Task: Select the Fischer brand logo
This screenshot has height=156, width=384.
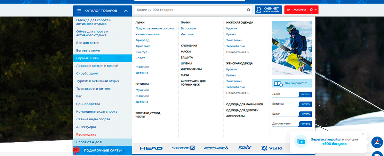Action: point(216,148)
